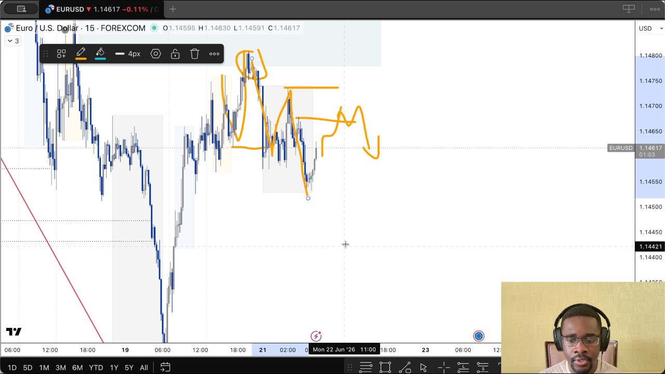The width and height of the screenshot is (665, 374).
Task: Grab the bottom drawing tools drag handle
Action: (x=350, y=368)
